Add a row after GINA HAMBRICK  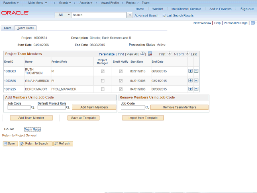[x=190, y=80]
